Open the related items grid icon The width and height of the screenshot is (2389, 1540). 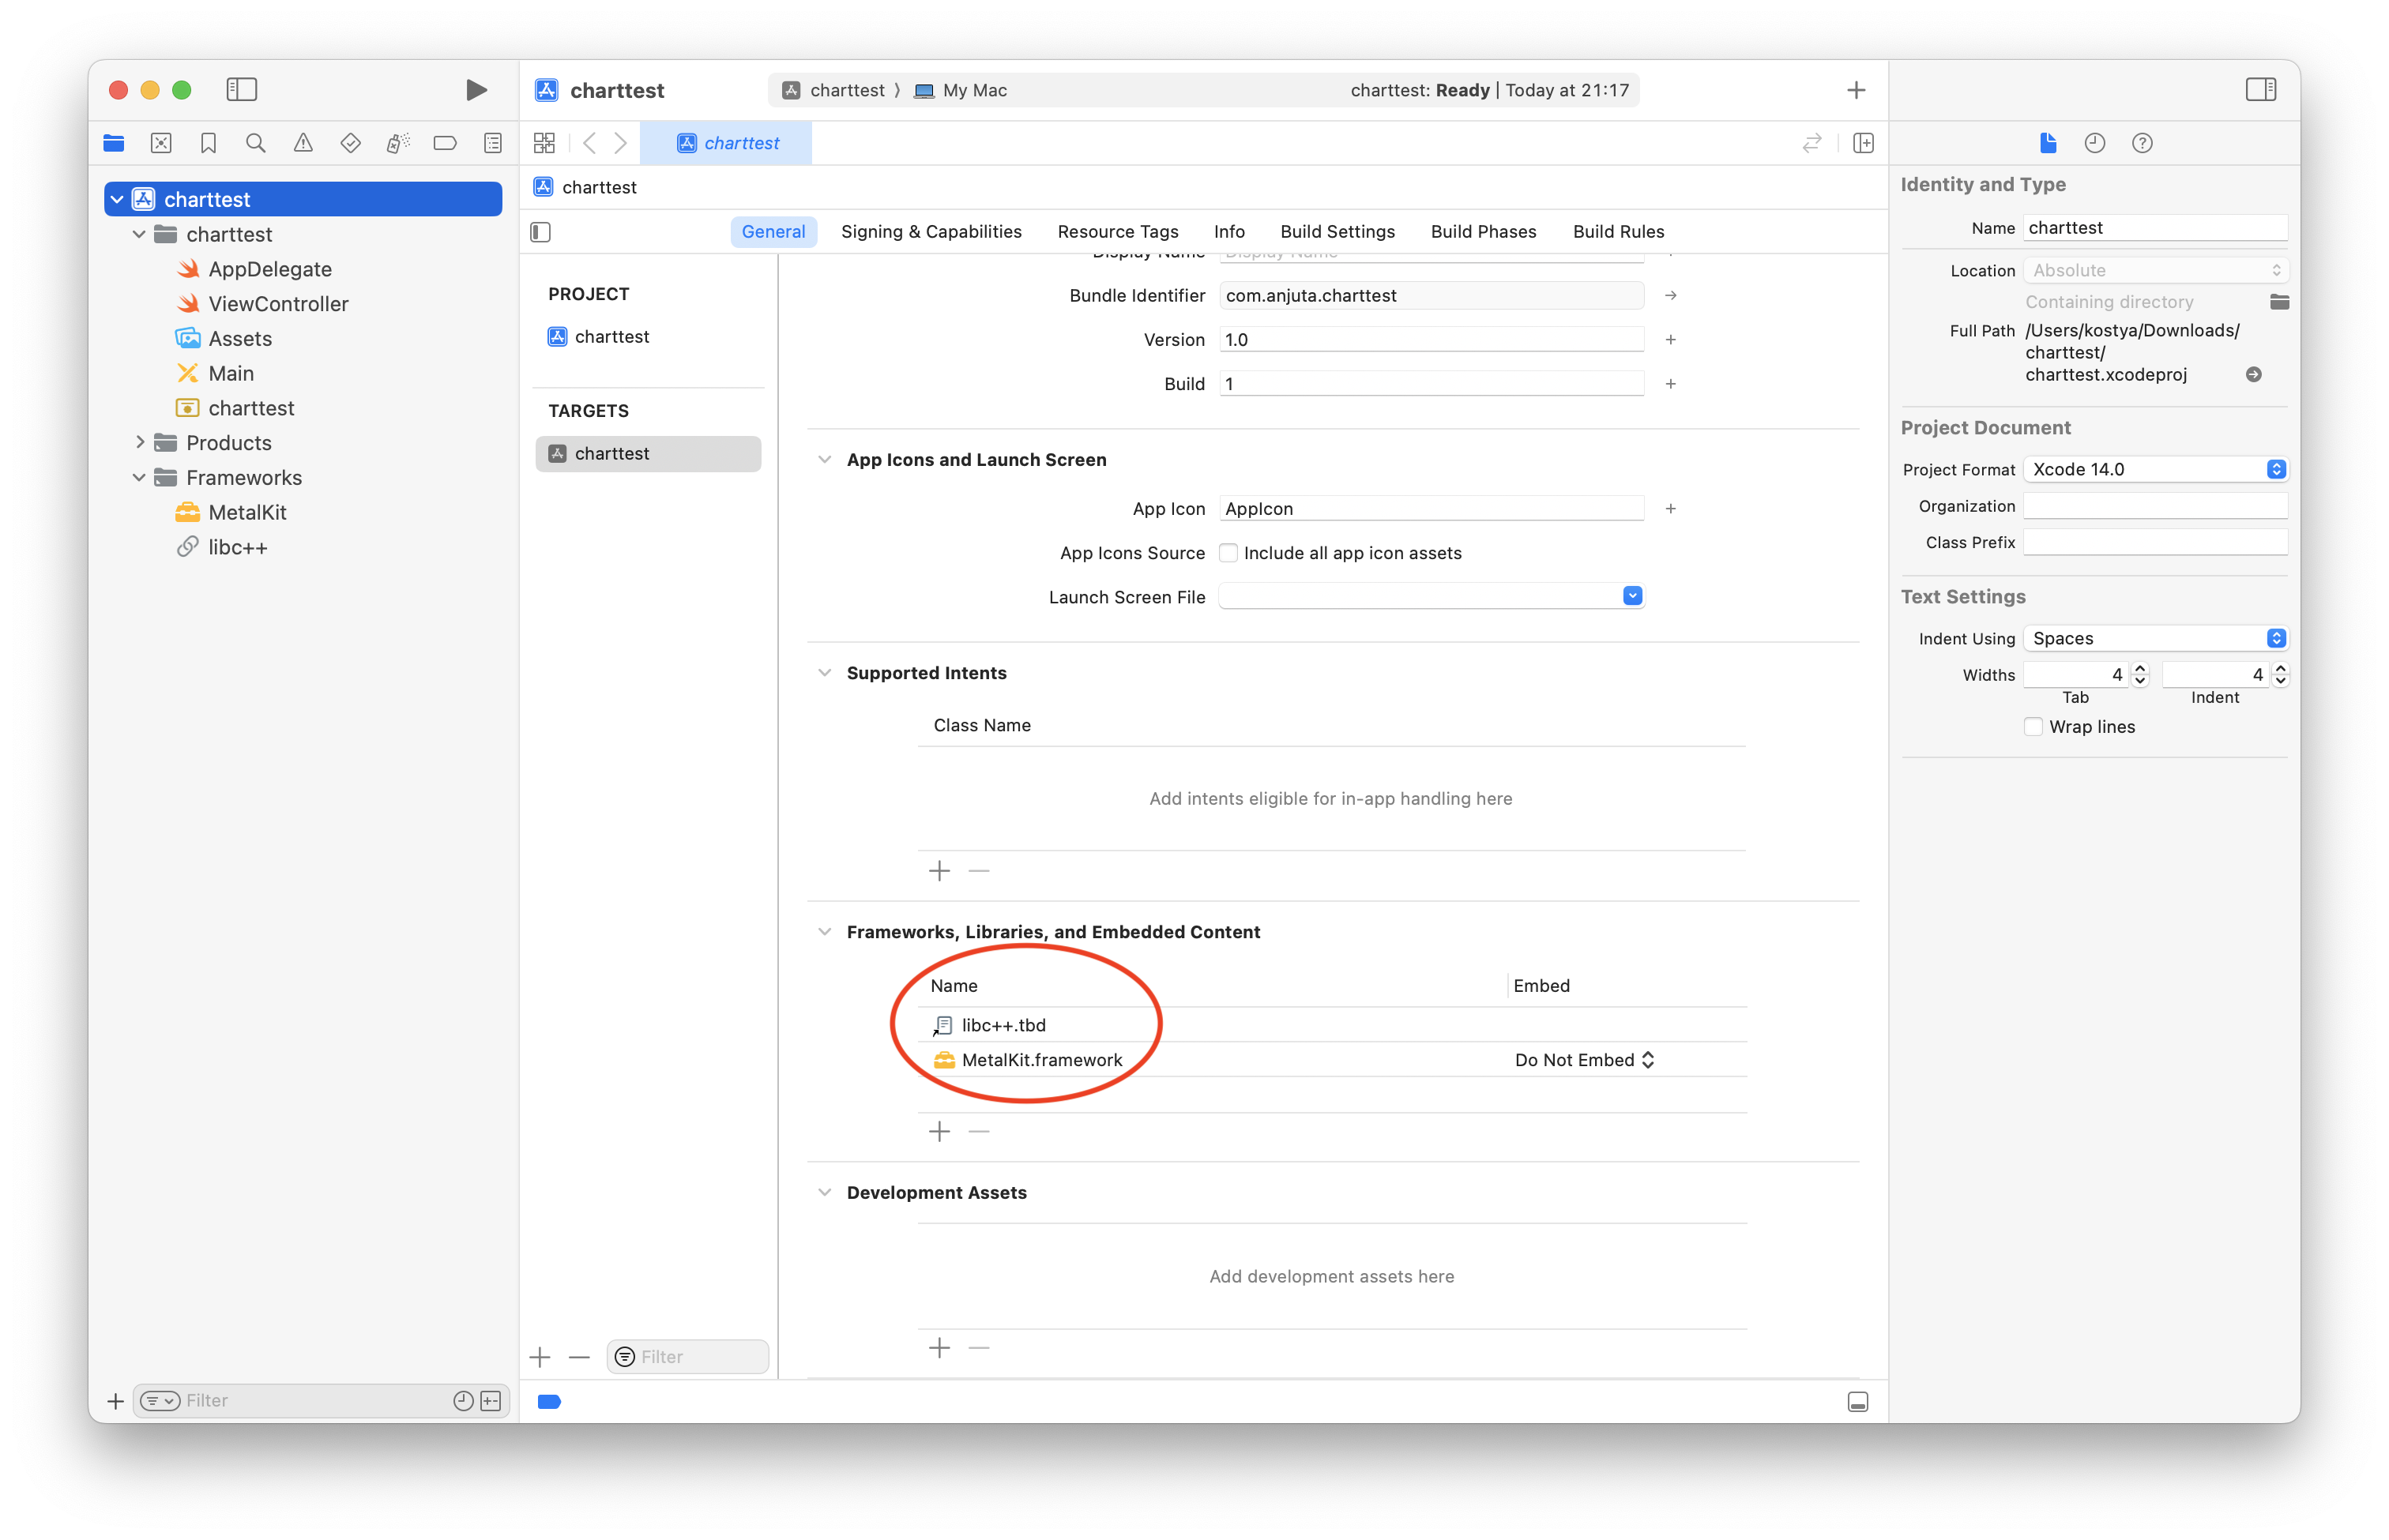[x=544, y=143]
